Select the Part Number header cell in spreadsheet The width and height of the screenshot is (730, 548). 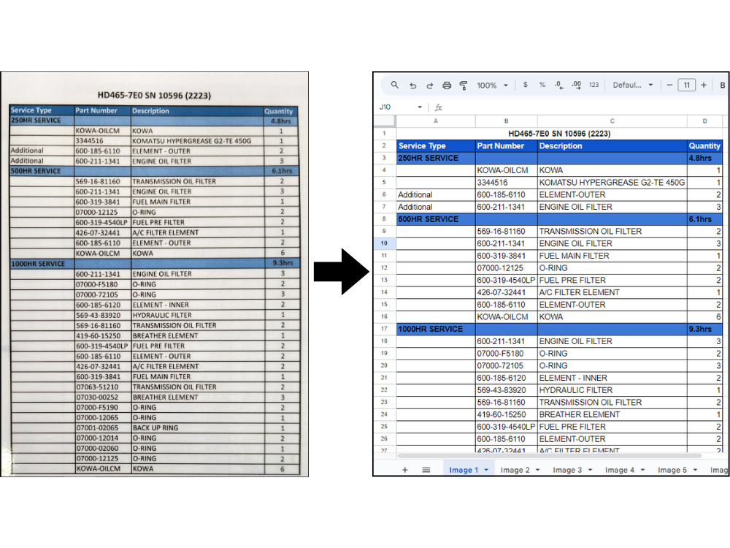coord(507,146)
